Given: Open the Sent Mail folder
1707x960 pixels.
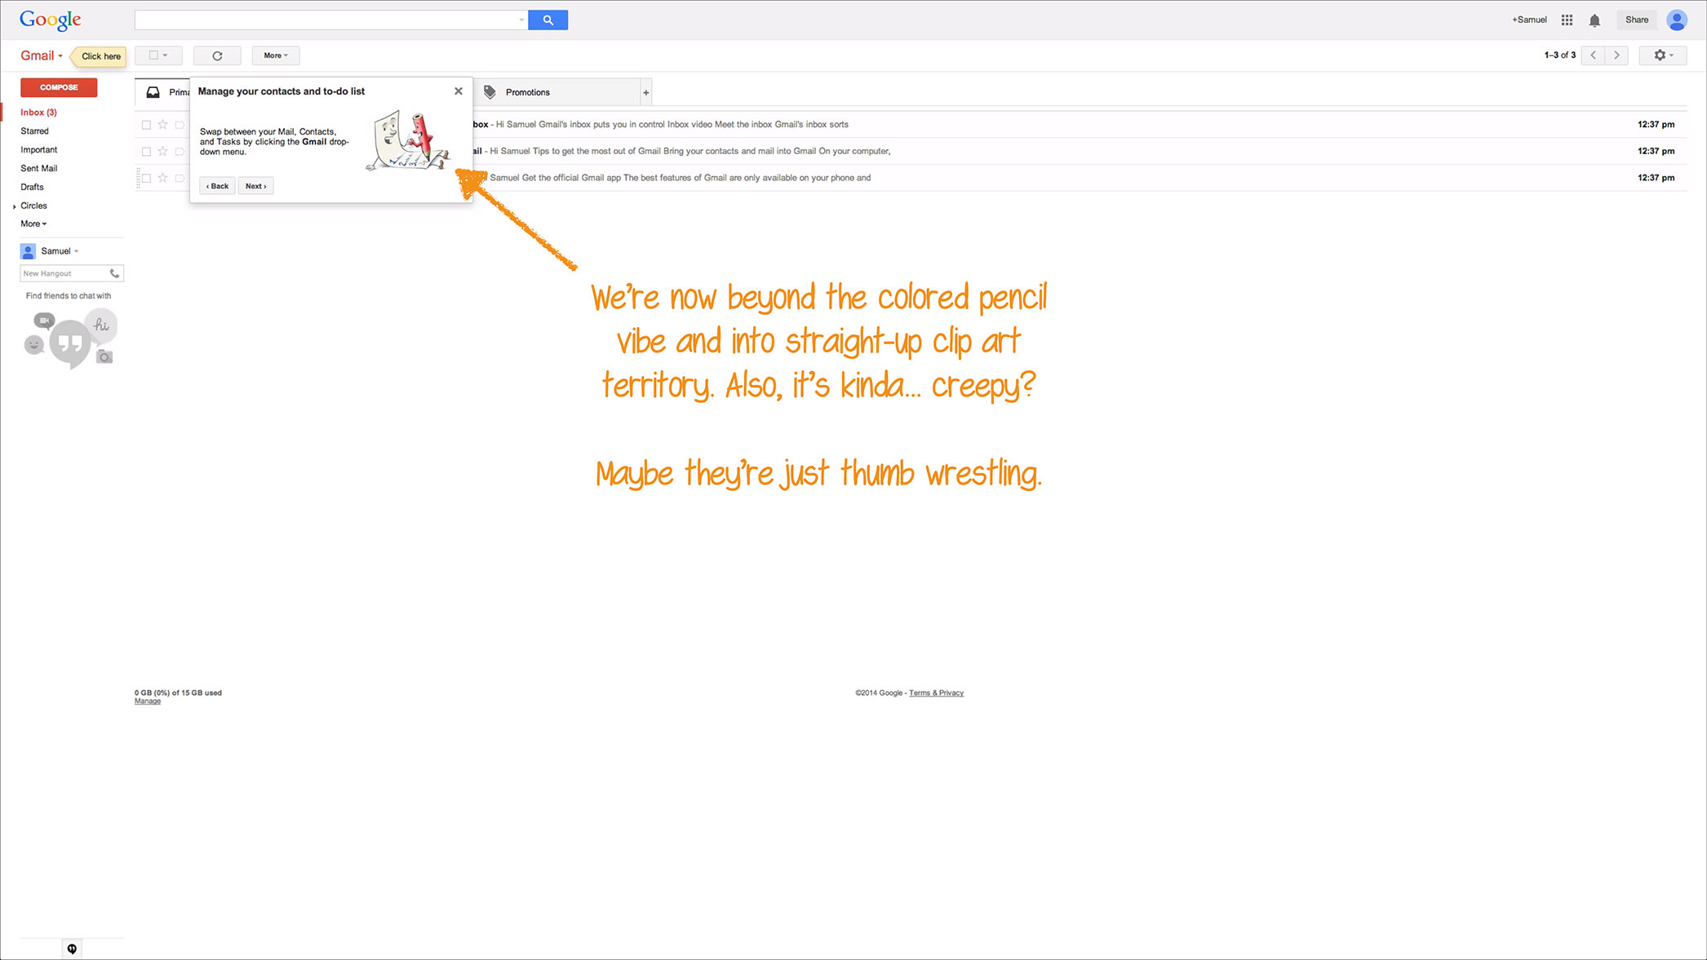Looking at the screenshot, I should [38, 168].
